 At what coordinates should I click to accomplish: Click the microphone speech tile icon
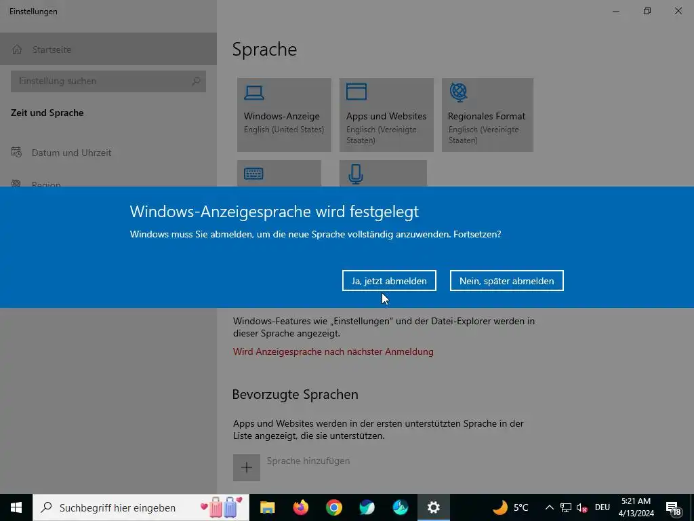tap(356, 174)
